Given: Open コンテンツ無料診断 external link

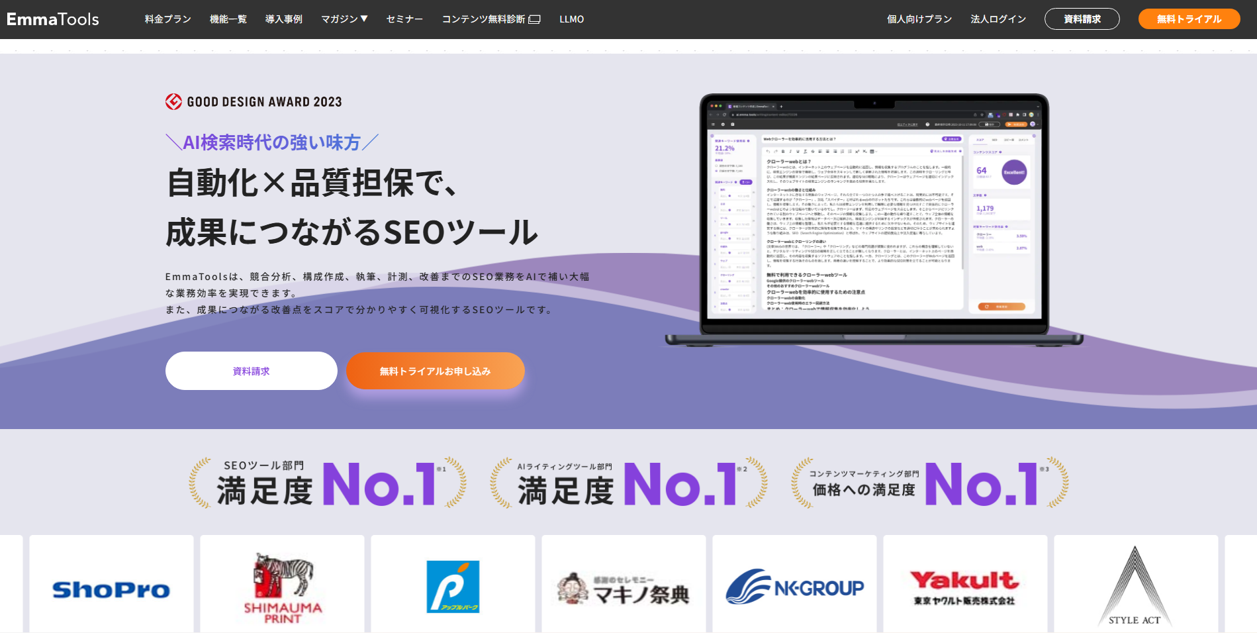Looking at the screenshot, I should pos(490,19).
